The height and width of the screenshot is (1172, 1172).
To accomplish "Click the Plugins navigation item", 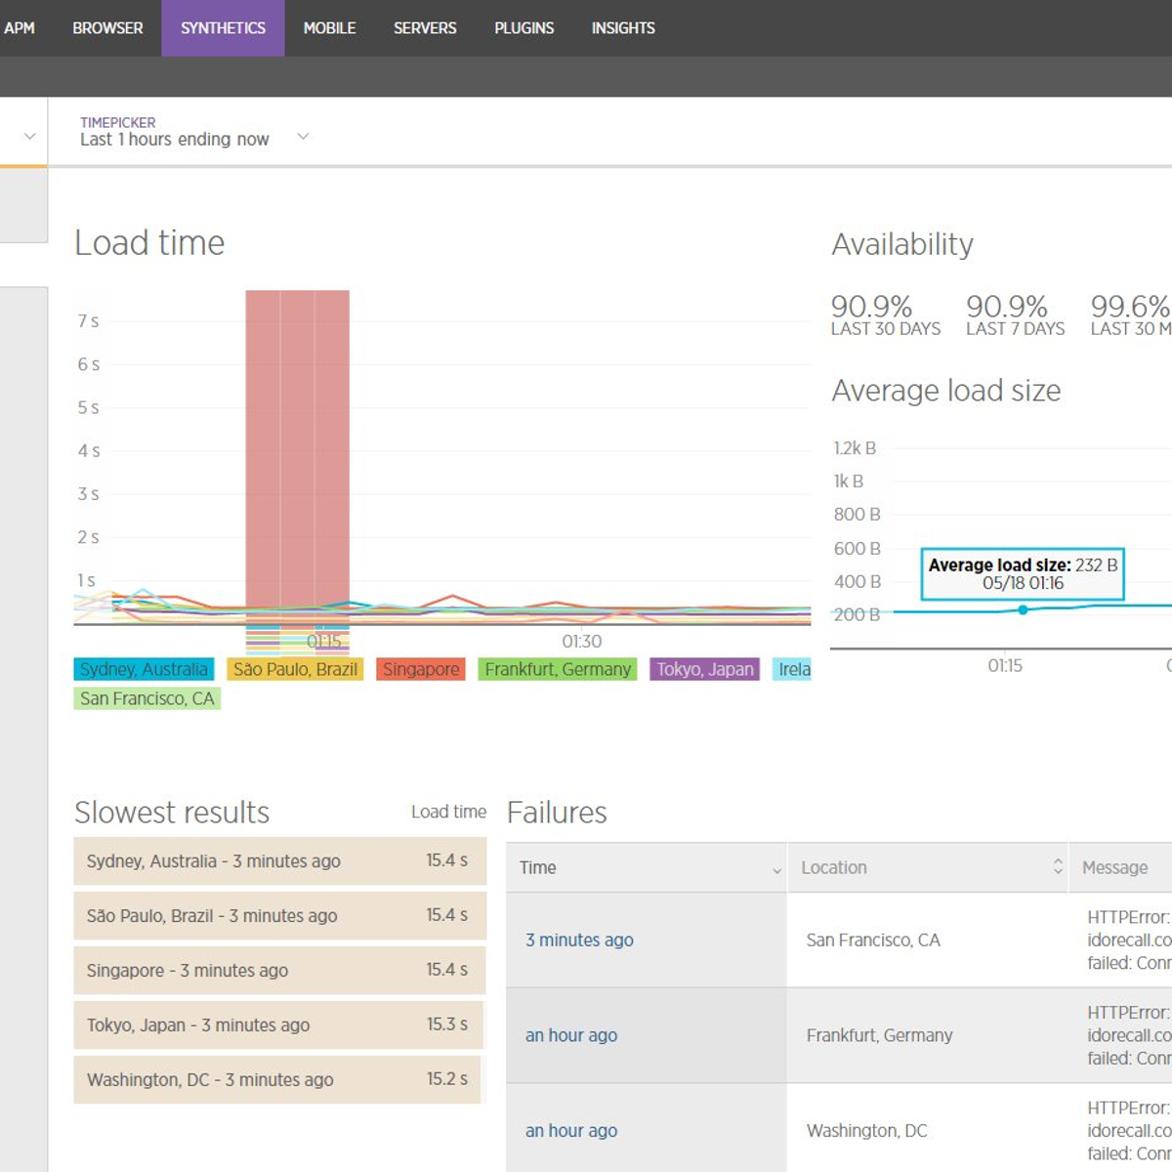I will (523, 27).
